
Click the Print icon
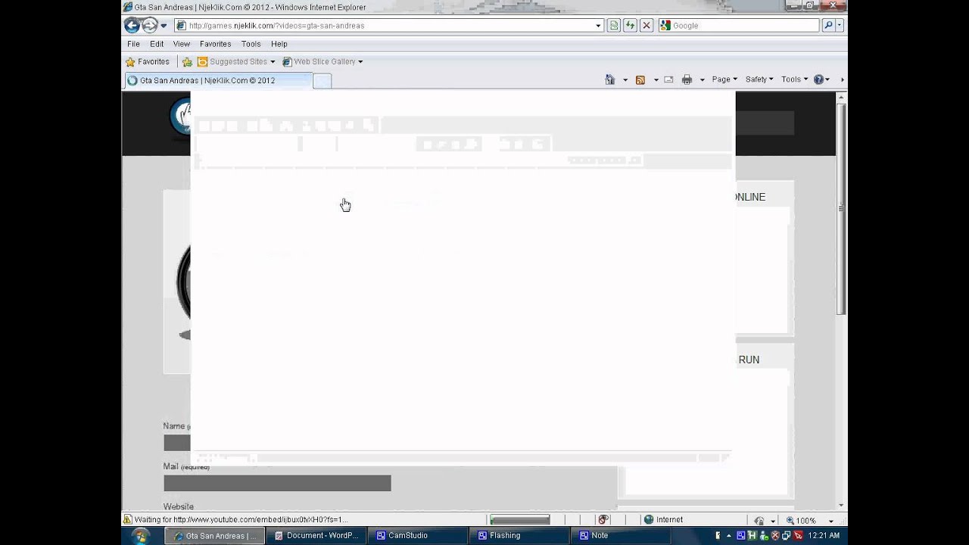click(x=687, y=79)
